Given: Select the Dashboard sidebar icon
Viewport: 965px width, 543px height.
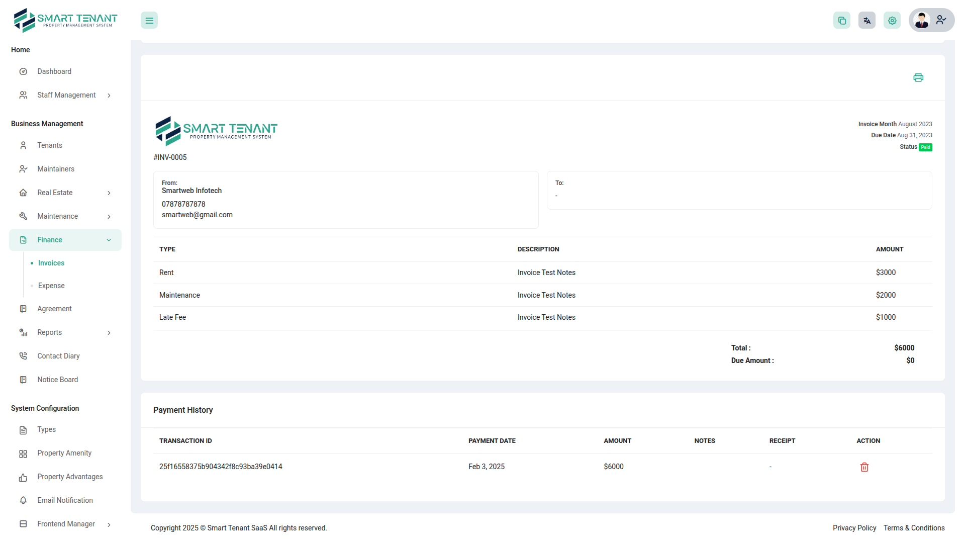Looking at the screenshot, I should click(x=23, y=71).
